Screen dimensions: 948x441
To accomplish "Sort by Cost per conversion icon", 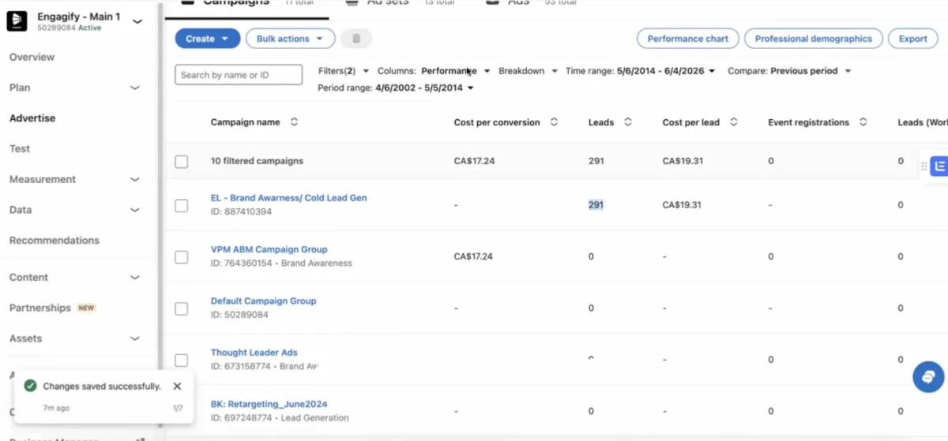I will [554, 122].
